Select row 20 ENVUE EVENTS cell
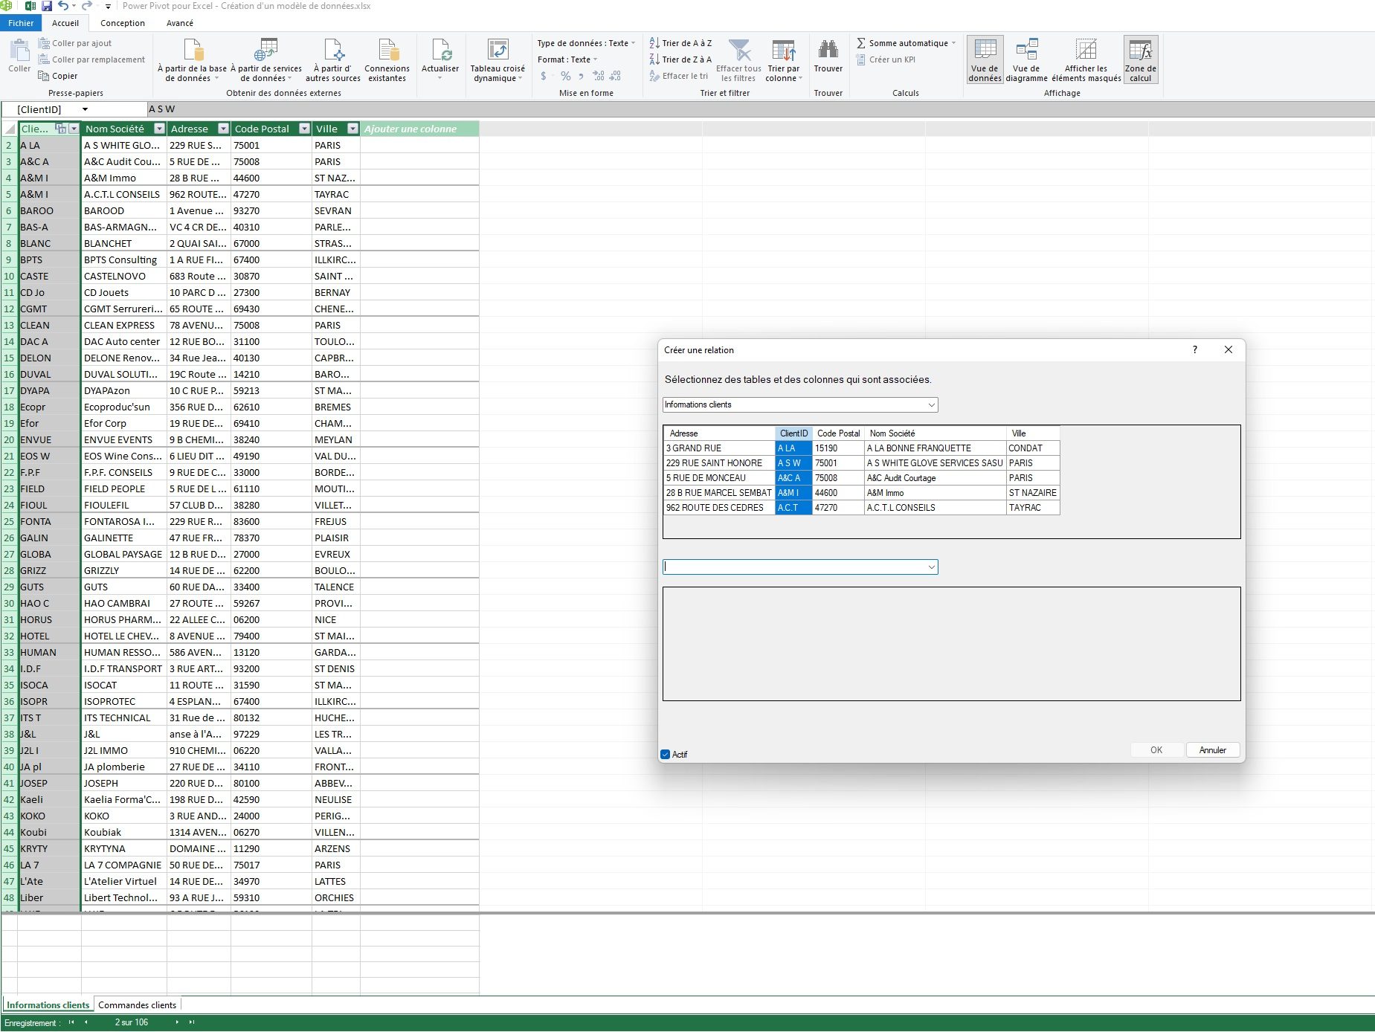 point(123,439)
